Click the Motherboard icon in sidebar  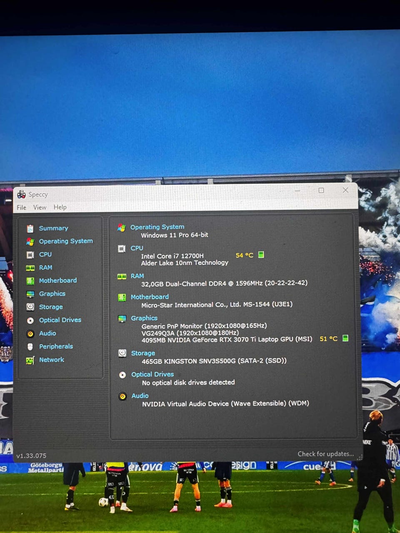tap(30, 281)
